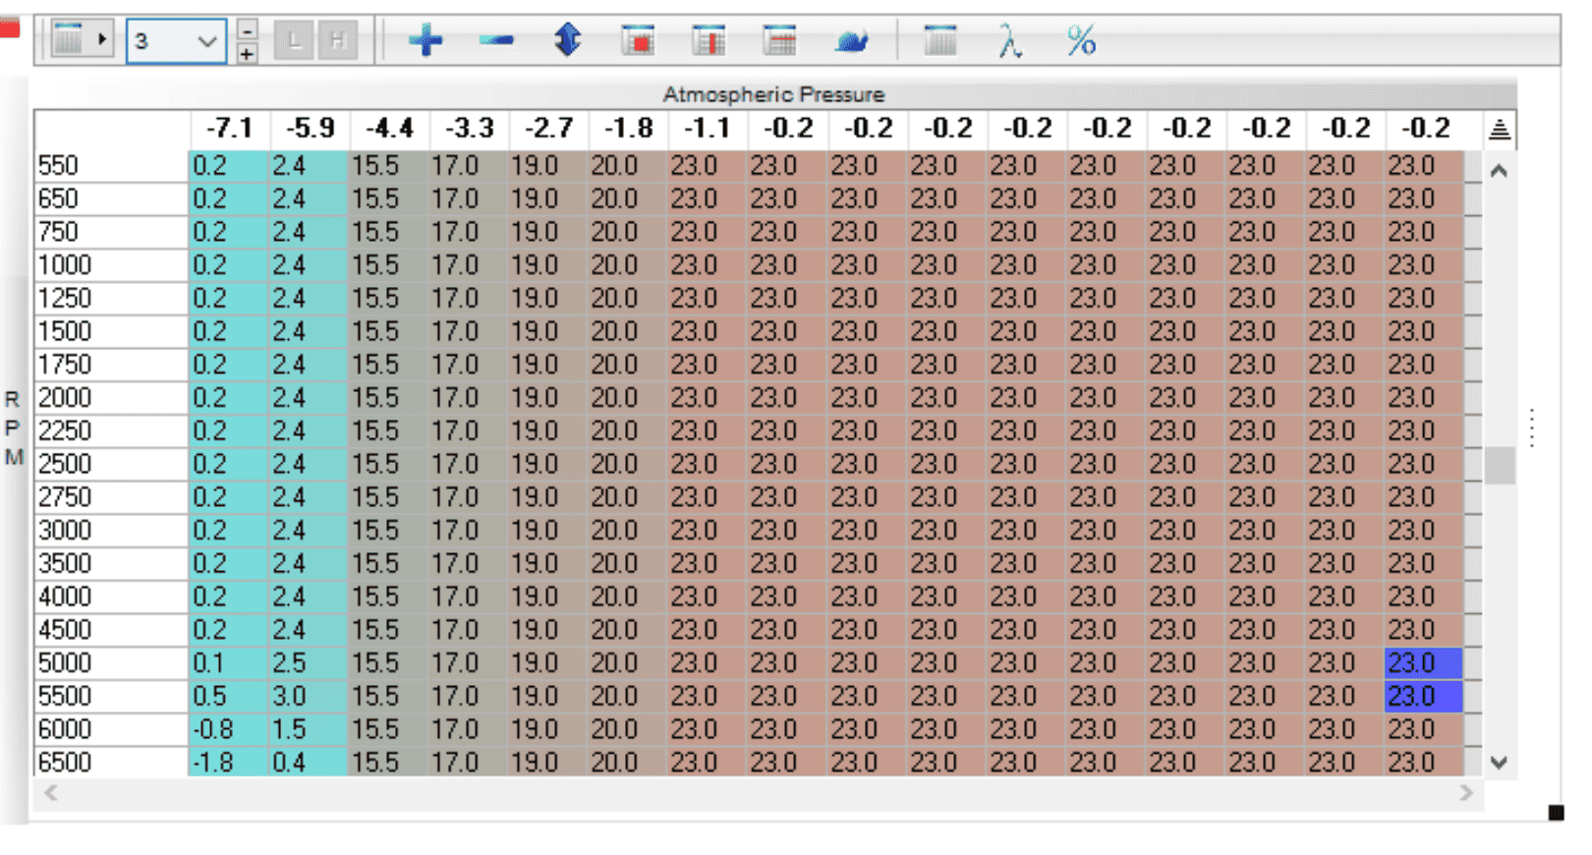Click the lambda icon
The width and height of the screenshot is (1592, 855).
tap(1010, 42)
